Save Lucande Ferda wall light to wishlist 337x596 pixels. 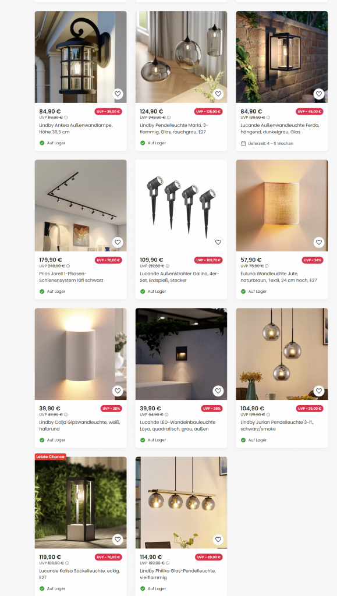[x=319, y=94]
